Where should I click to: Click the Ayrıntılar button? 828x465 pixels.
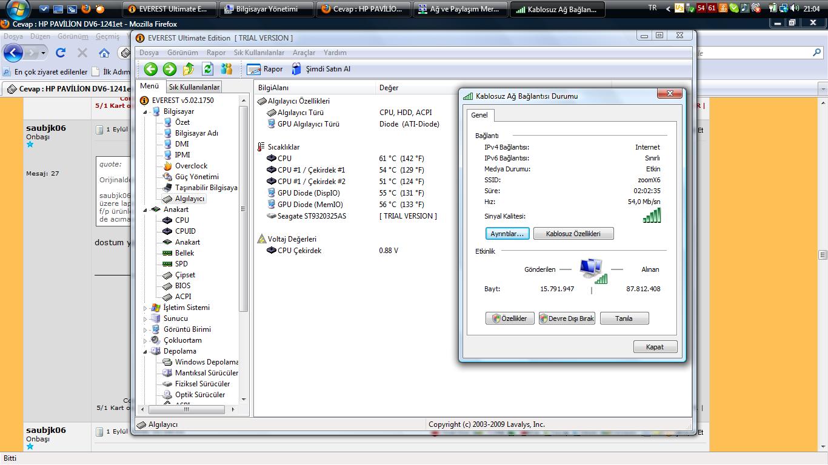click(x=508, y=234)
